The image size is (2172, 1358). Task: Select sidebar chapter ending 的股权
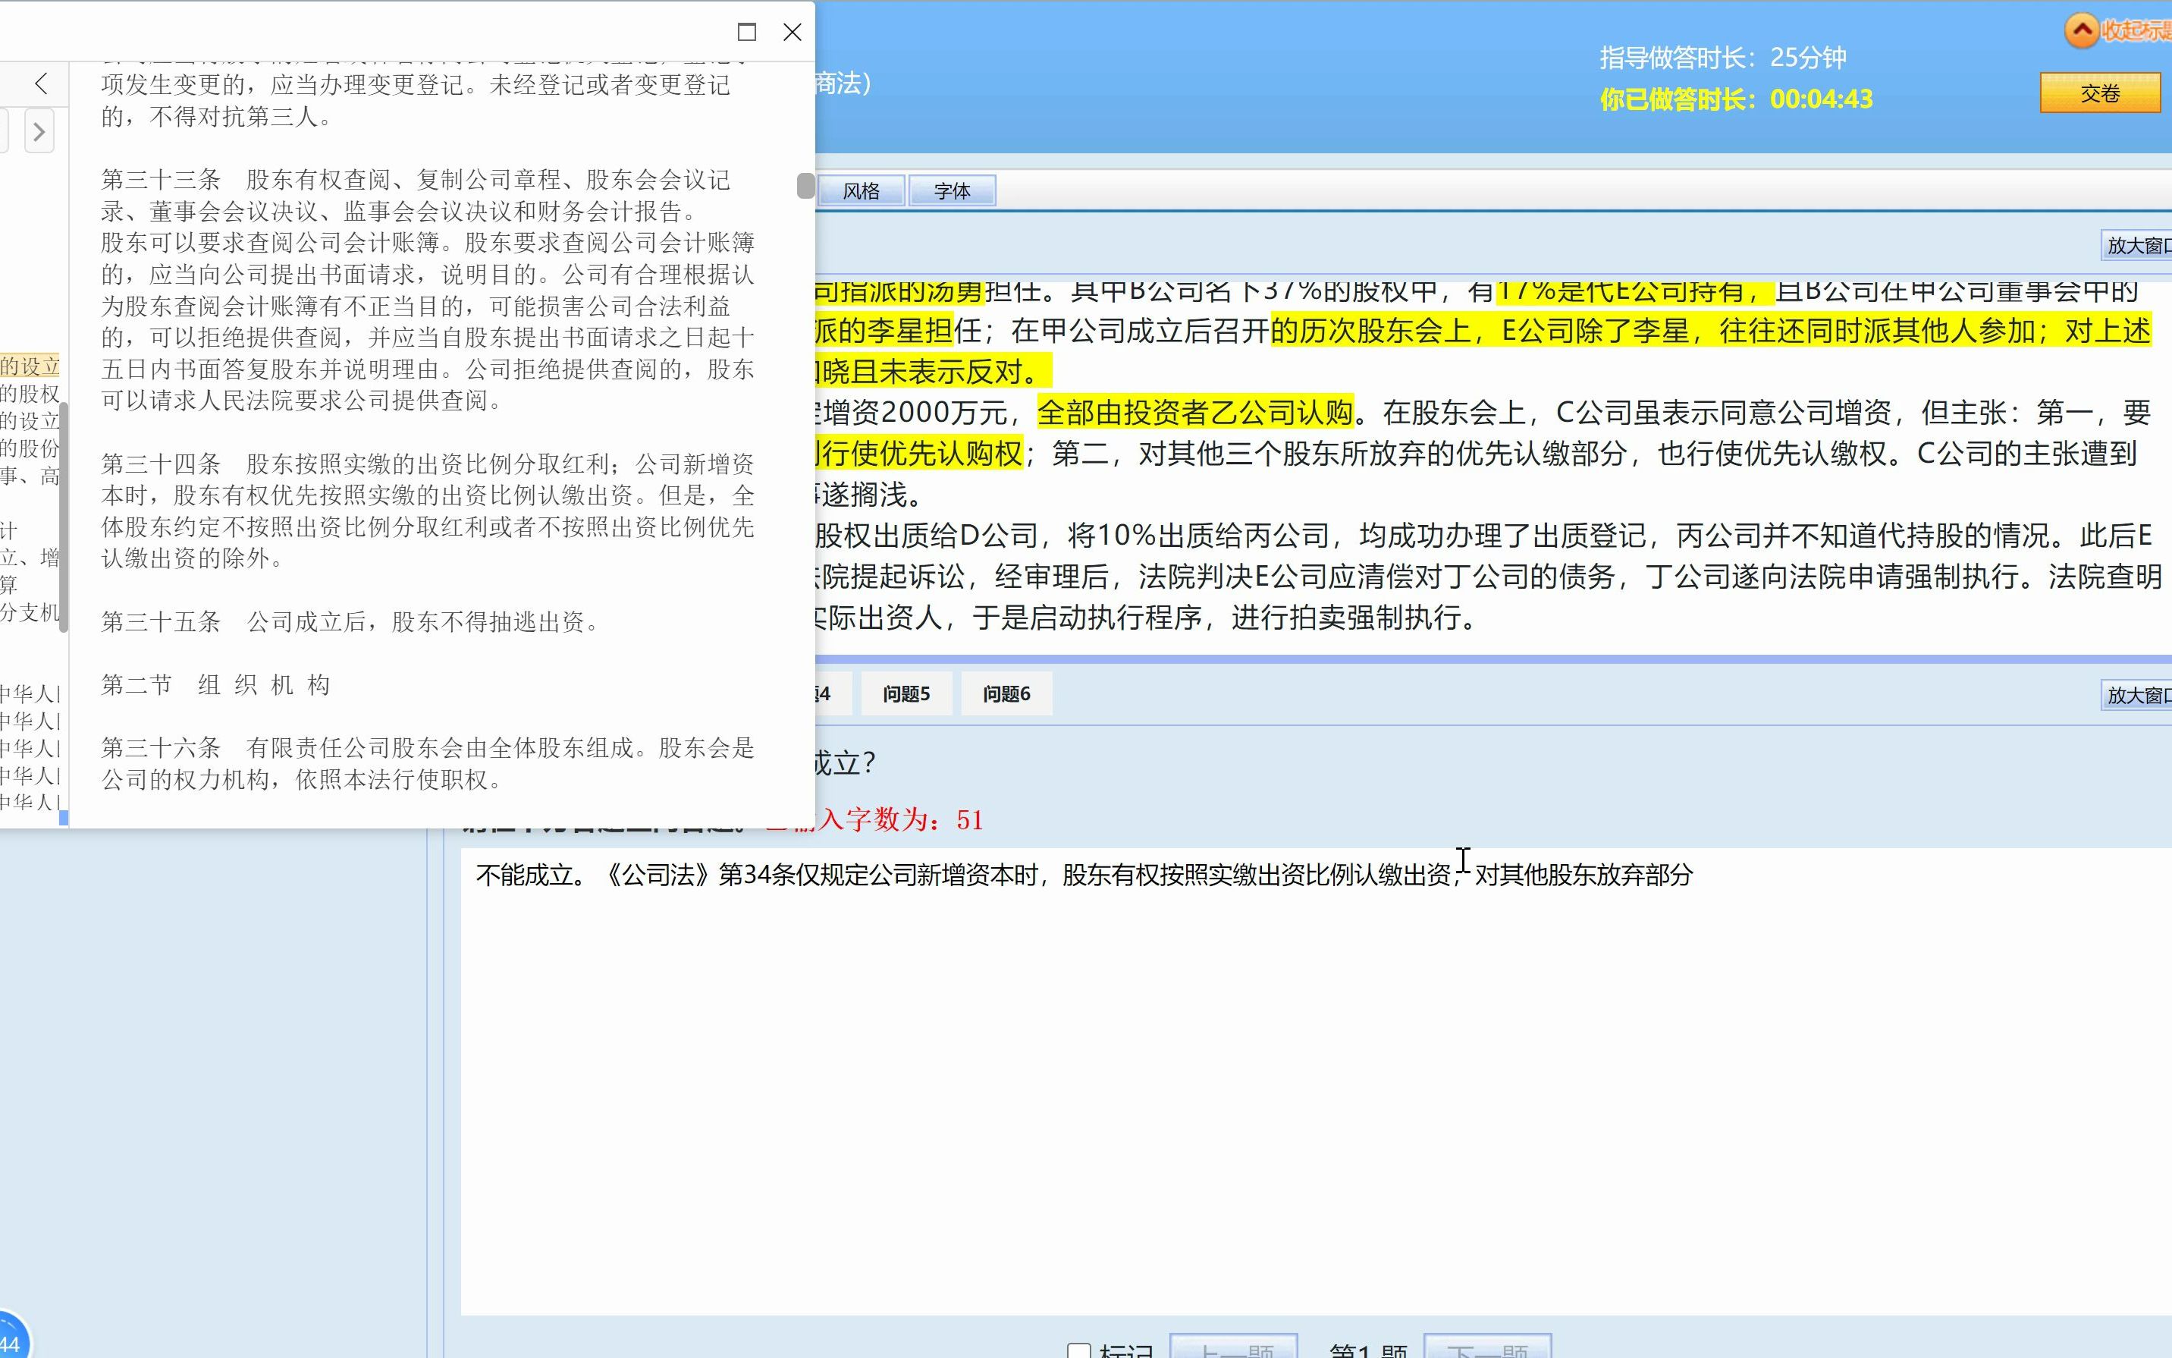point(30,394)
